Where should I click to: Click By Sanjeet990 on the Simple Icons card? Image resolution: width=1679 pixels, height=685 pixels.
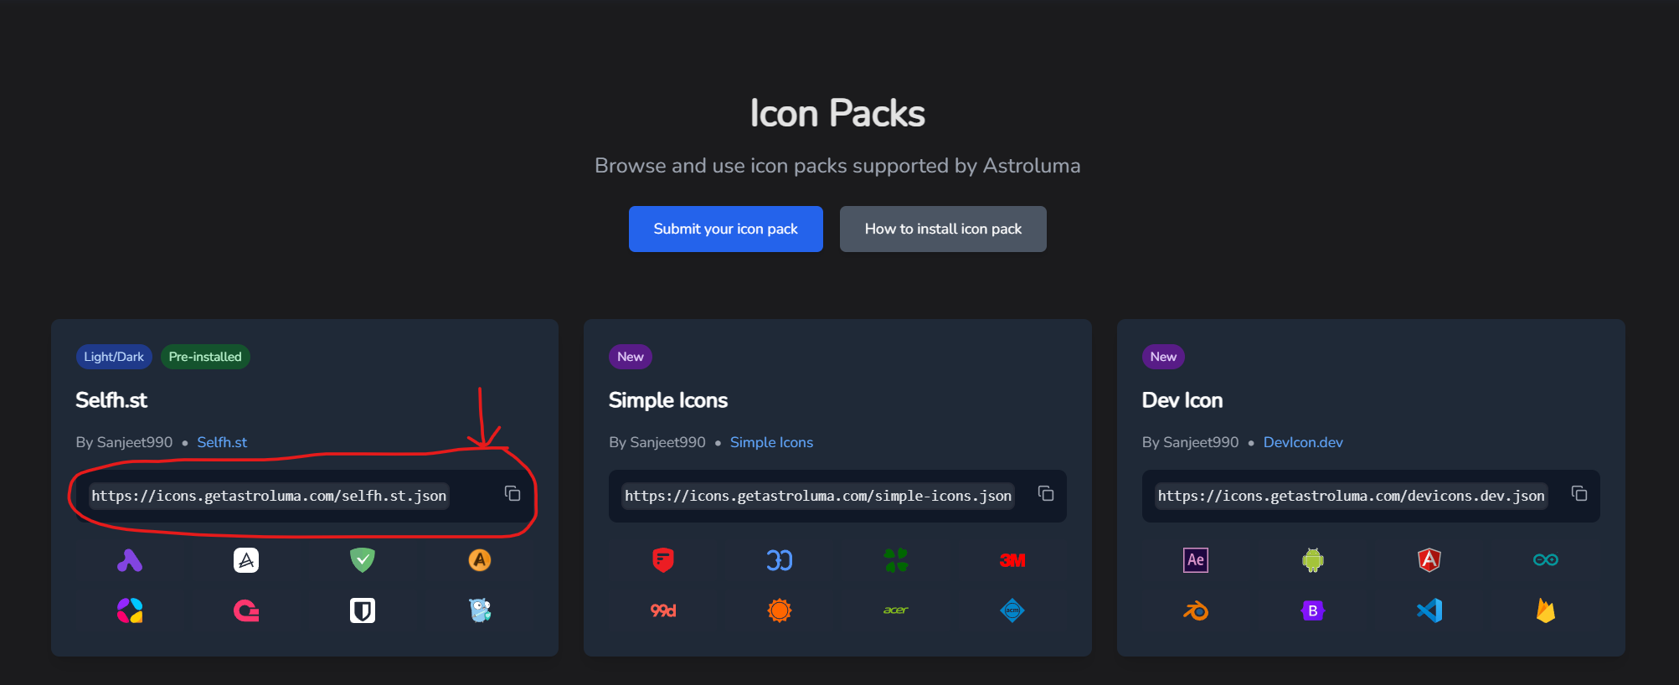tap(657, 442)
